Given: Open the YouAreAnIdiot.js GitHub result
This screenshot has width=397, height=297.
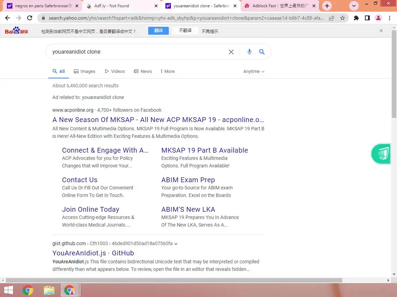Looking at the screenshot, I should click(x=93, y=253).
